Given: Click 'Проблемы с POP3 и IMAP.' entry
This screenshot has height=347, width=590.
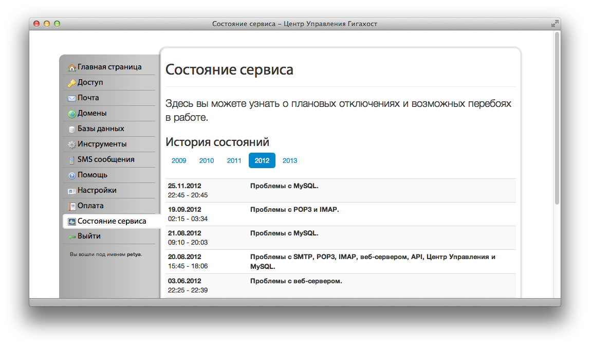Looking at the screenshot, I should point(294,210).
